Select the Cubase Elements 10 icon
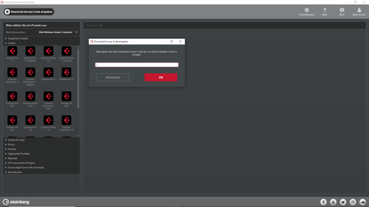The height and width of the screenshot is (207, 369). (x=66, y=120)
